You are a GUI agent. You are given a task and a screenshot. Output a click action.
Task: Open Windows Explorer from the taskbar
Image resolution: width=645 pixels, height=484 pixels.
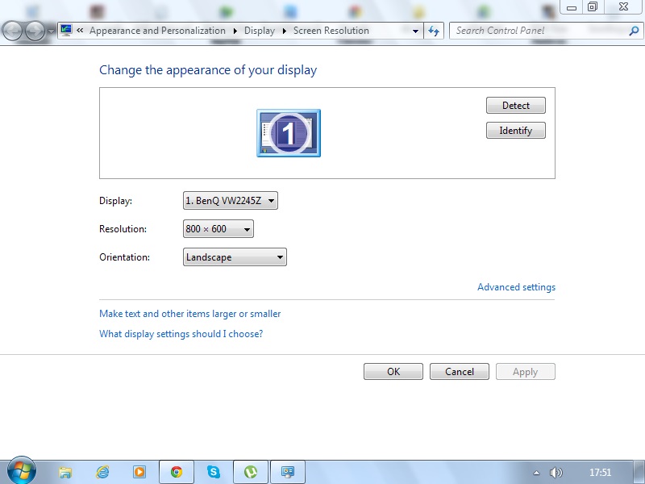point(65,472)
